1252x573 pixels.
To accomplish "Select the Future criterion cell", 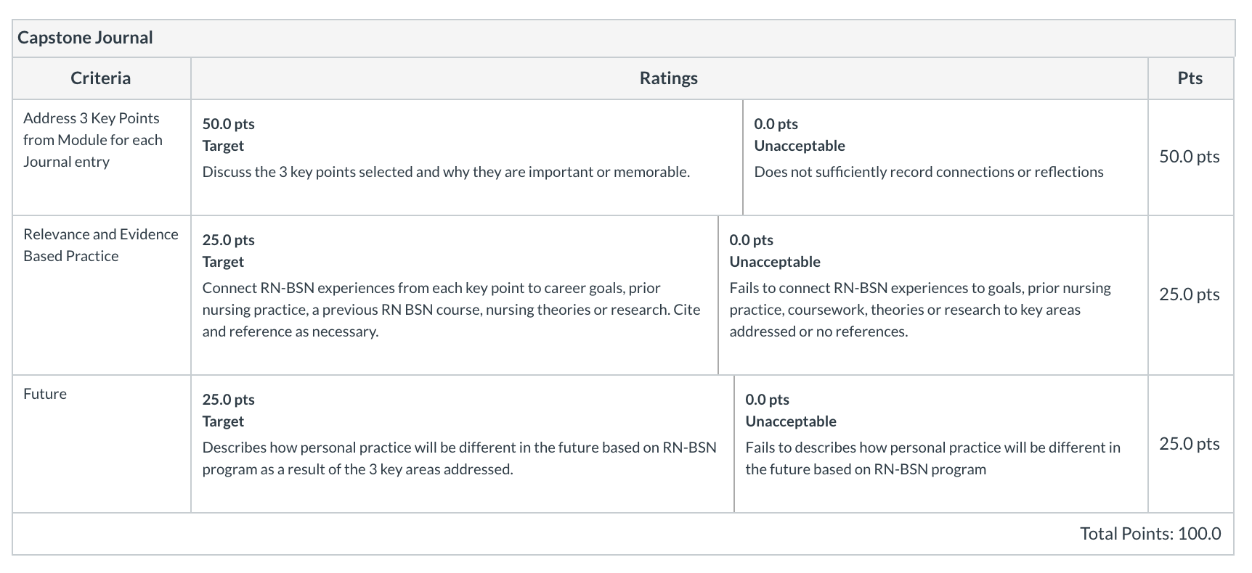I will (x=101, y=443).
